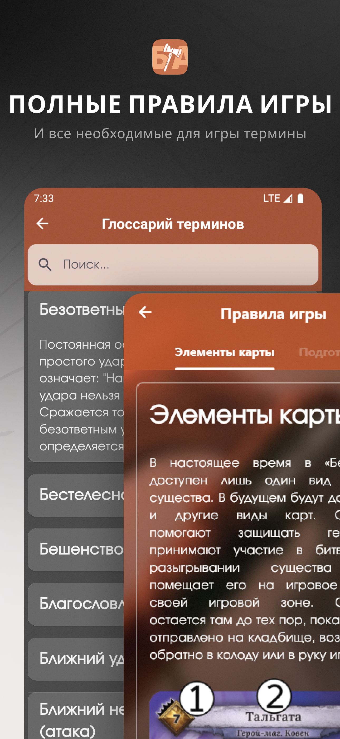
Task: Tap the Постоянная description text
Action: pos(81,395)
